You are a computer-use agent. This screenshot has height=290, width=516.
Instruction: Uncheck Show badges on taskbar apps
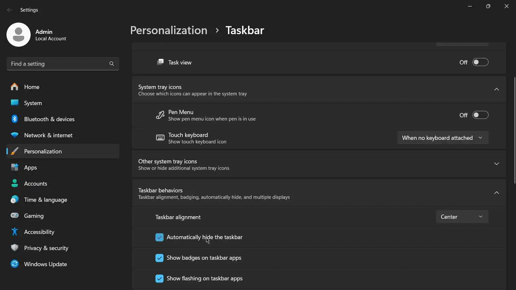(x=159, y=258)
